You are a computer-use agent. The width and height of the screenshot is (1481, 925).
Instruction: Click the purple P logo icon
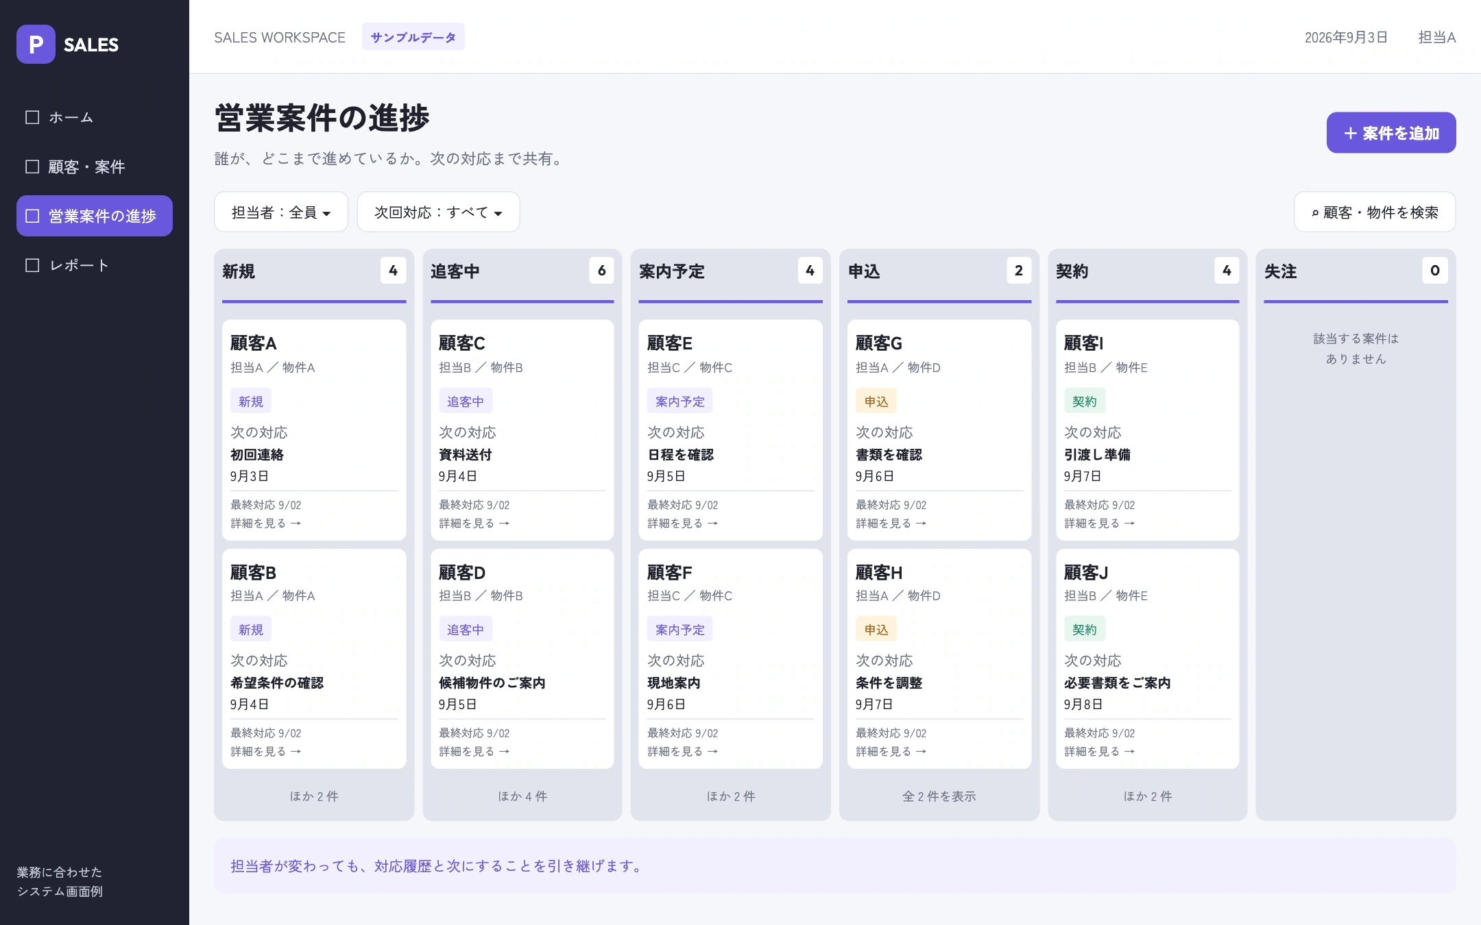[x=36, y=45]
